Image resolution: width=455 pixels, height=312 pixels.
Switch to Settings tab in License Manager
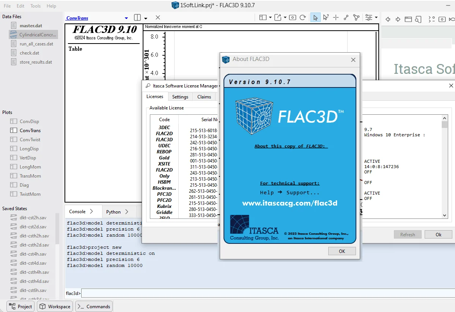click(180, 97)
